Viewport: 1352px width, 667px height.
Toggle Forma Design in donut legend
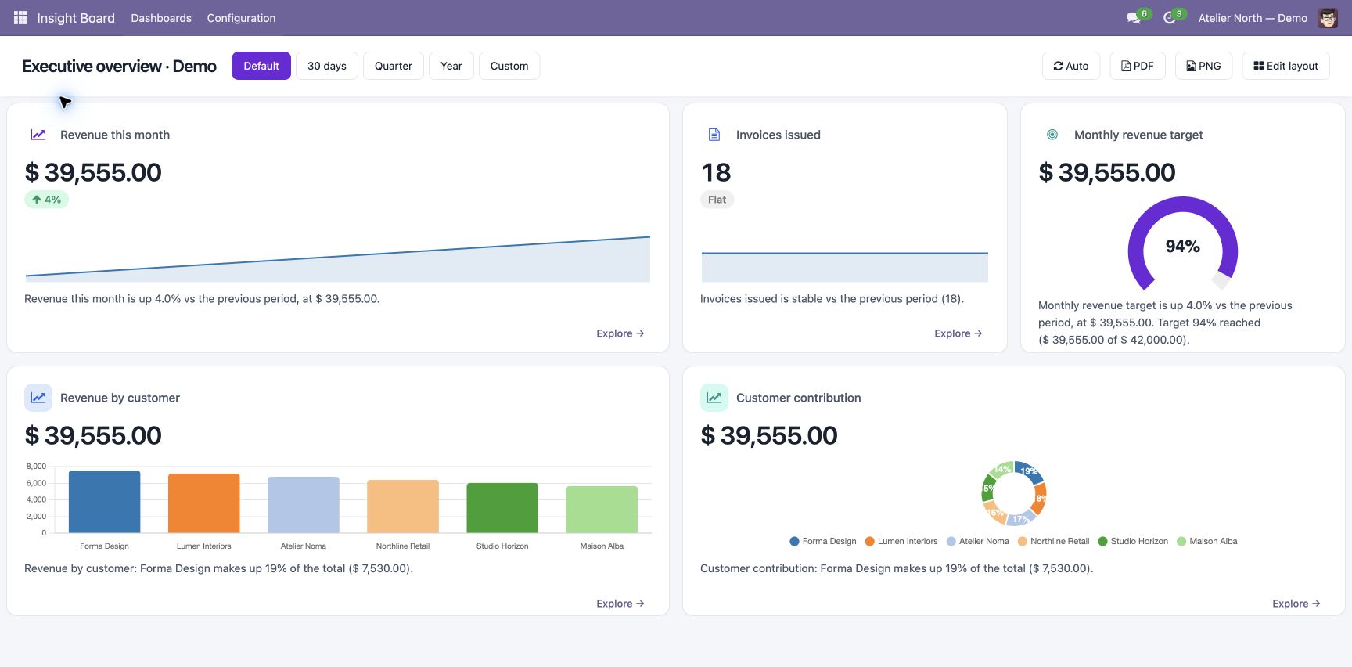click(x=823, y=541)
